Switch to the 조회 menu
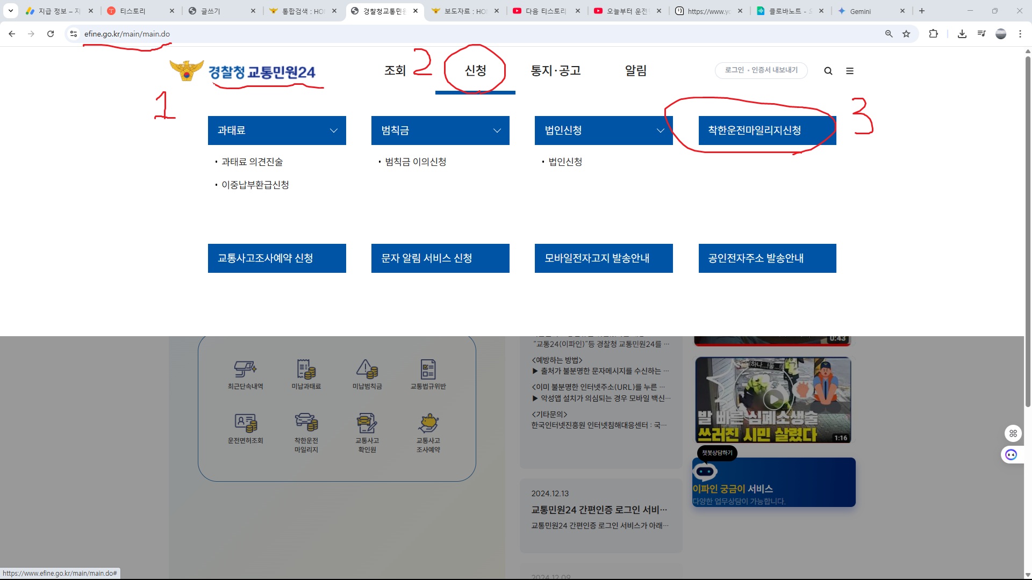 tap(395, 70)
